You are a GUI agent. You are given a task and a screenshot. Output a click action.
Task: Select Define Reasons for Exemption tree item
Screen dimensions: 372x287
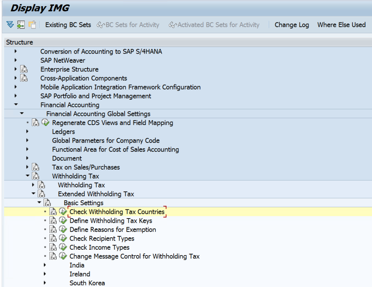(113, 229)
